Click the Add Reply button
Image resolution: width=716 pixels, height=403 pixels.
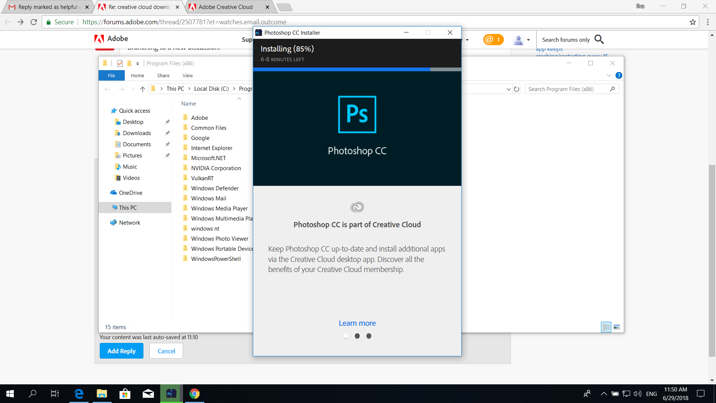tap(121, 351)
